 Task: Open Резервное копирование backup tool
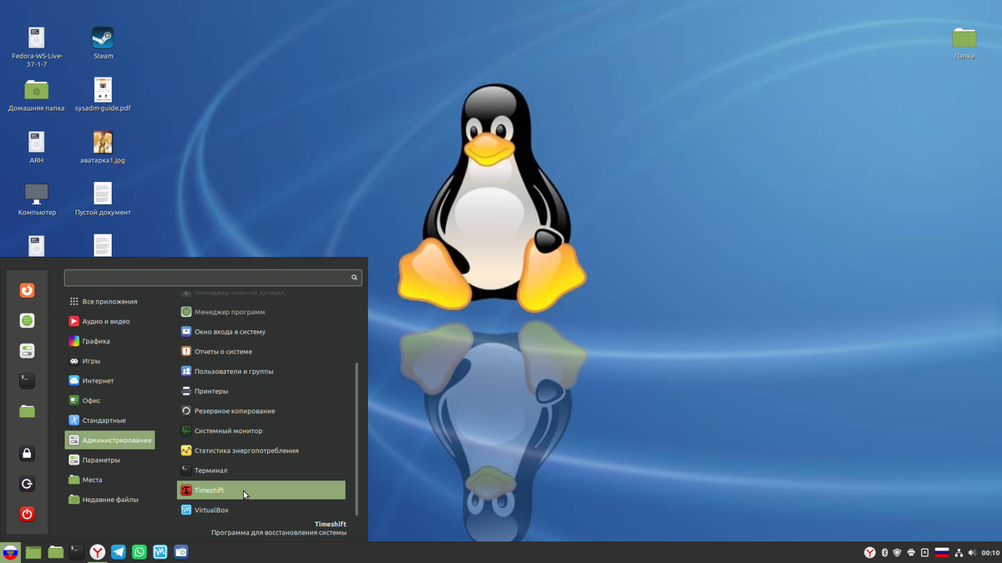click(x=261, y=411)
